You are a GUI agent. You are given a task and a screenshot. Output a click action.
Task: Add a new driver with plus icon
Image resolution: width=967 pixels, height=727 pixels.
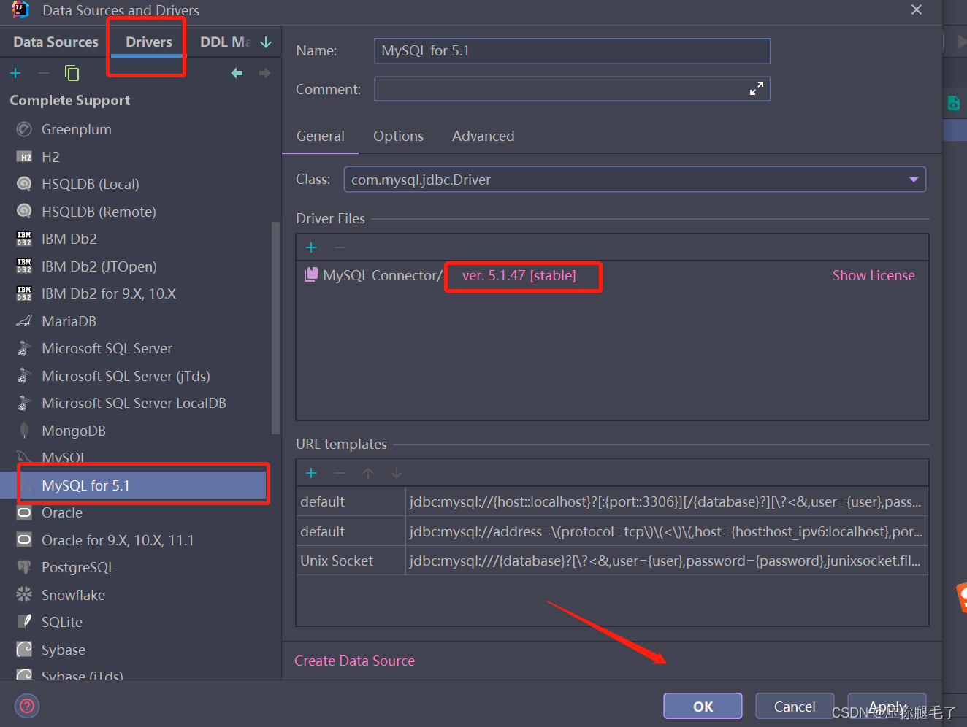15,73
